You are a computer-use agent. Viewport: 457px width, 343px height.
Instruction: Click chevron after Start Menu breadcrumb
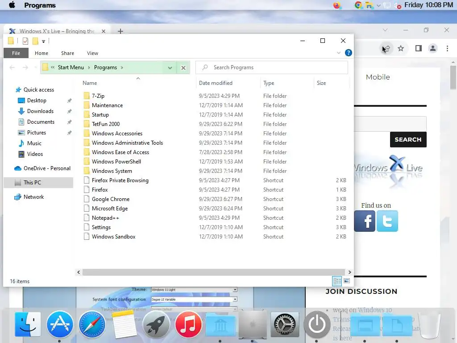[x=89, y=68]
